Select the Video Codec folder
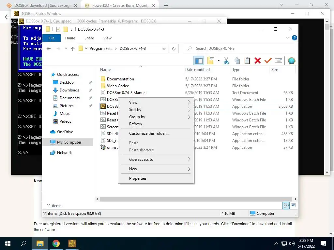The image size is (334, 250). click(118, 86)
